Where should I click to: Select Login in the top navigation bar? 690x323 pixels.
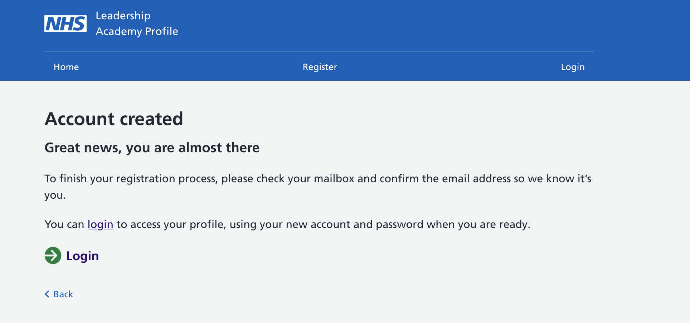coord(573,67)
